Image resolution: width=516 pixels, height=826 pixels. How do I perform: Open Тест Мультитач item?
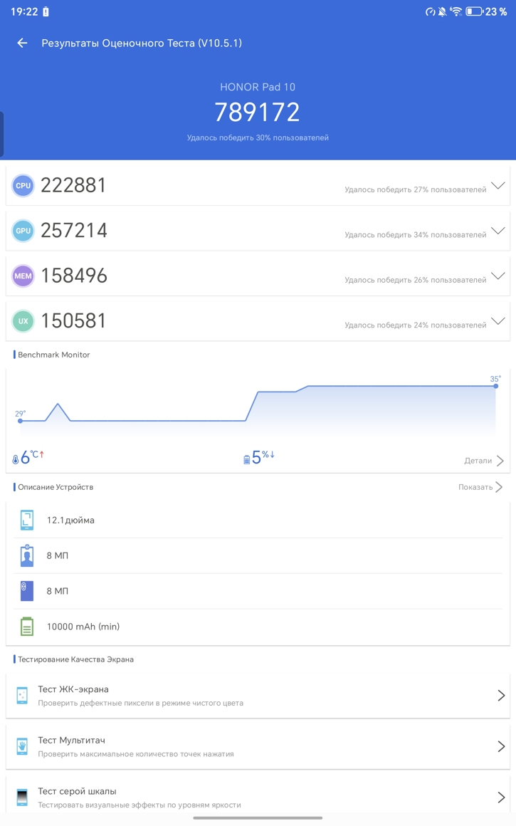pyautogui.click(x=258, y=746)
